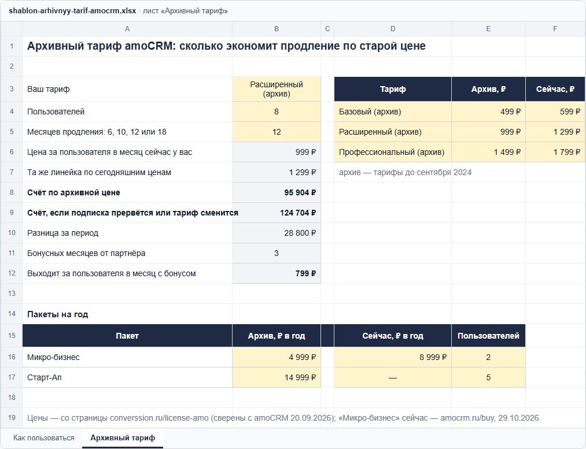Screen dimensions: 586x449
Task: Select column A header
Action: tap(127, 29)
